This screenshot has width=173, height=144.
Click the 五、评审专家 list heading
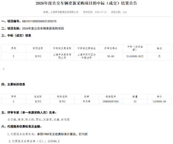pos(29,112)
